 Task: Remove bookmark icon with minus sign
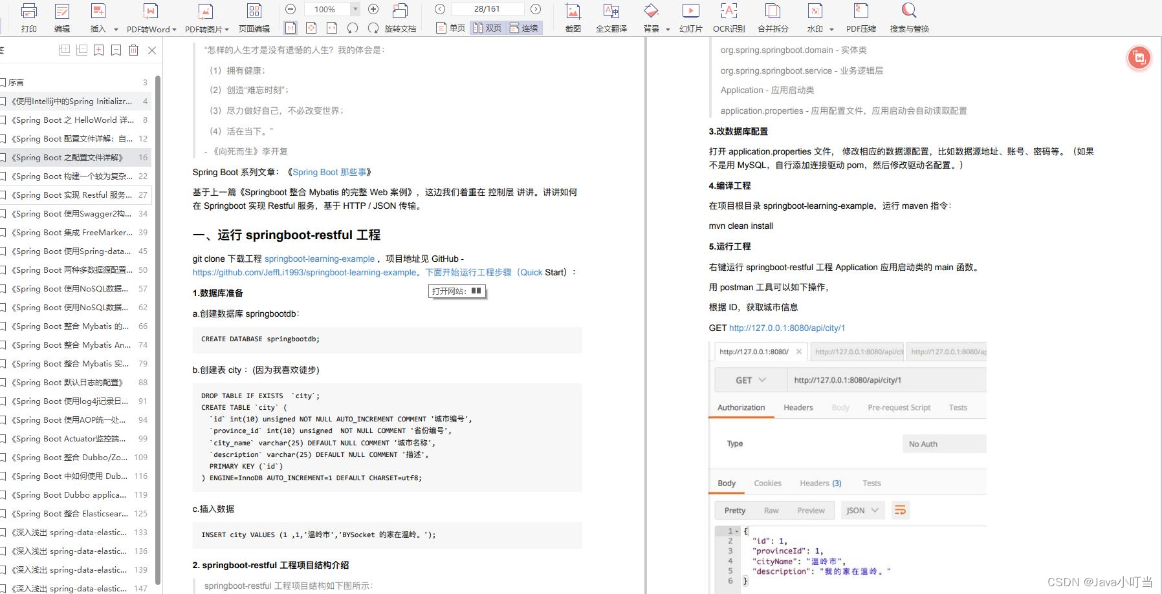point(116,50)
